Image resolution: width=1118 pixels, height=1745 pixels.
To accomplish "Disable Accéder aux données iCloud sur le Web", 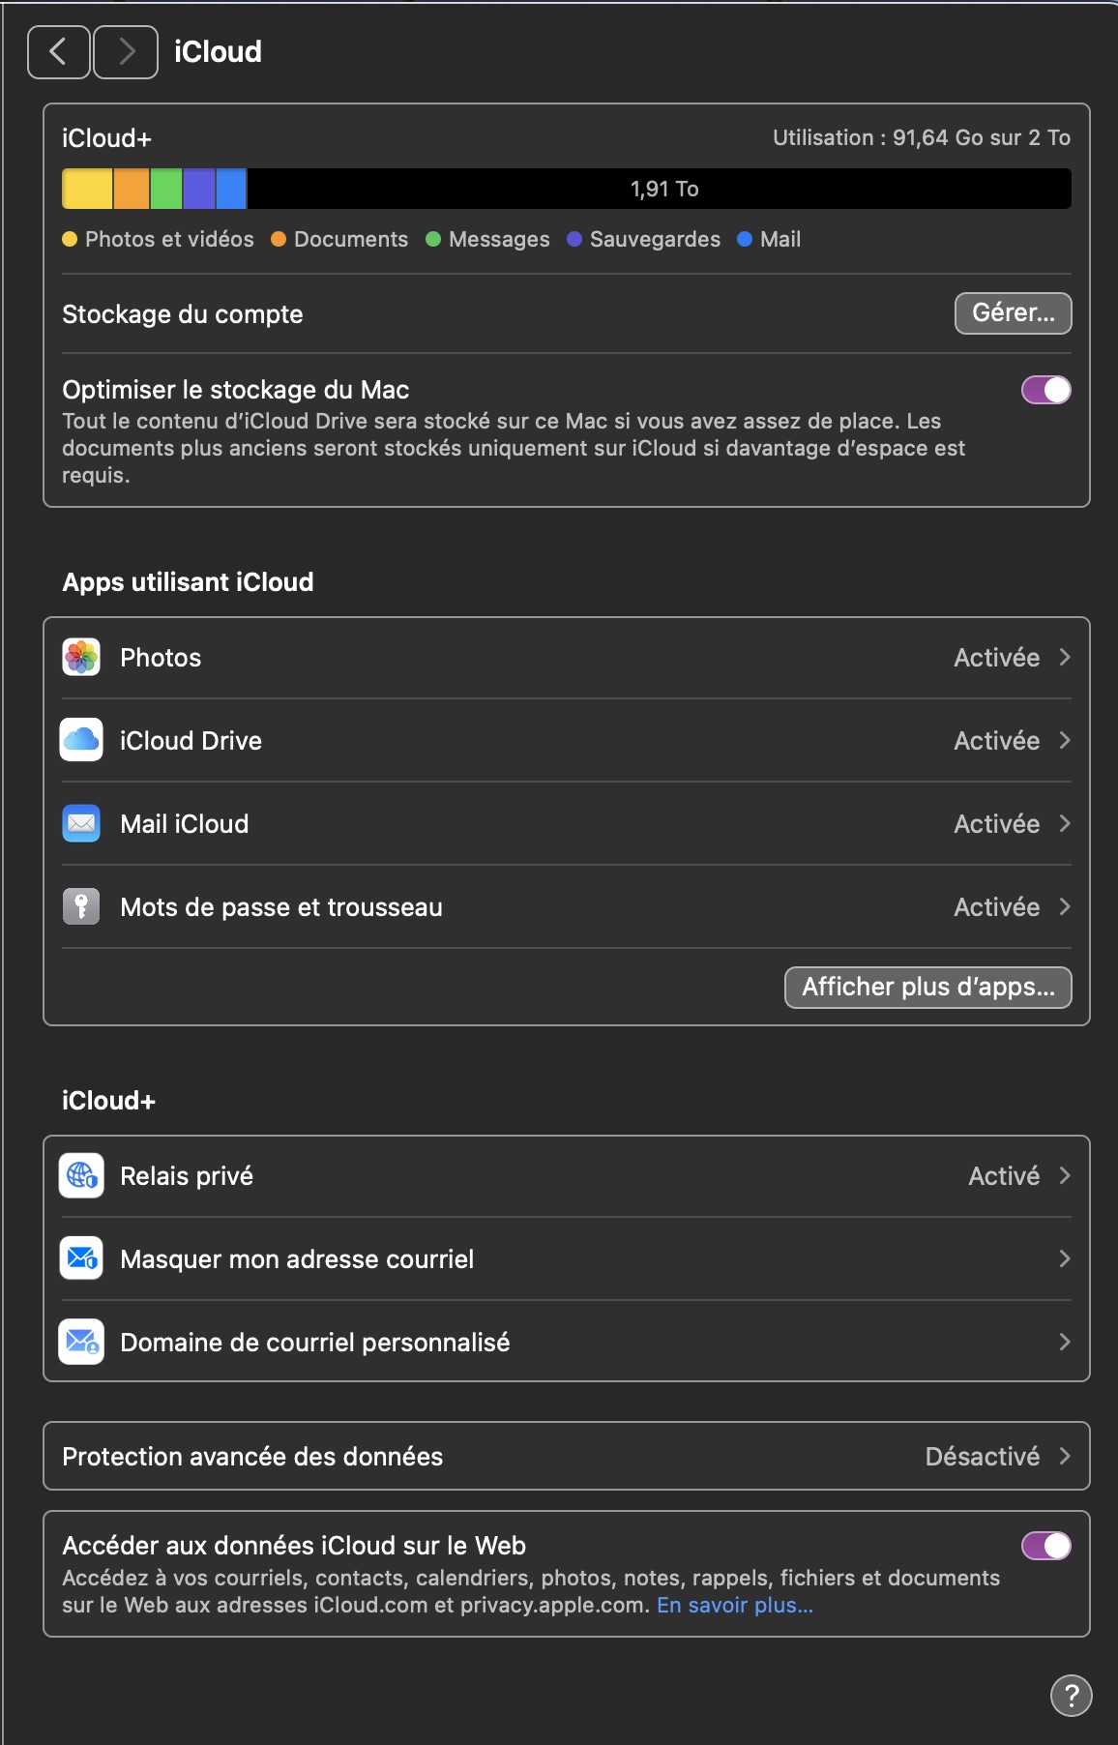I will point(1046,1547).
